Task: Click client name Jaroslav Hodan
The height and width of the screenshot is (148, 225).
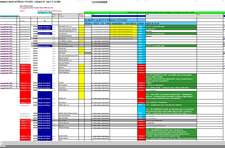Action: (x=63, y=136)
